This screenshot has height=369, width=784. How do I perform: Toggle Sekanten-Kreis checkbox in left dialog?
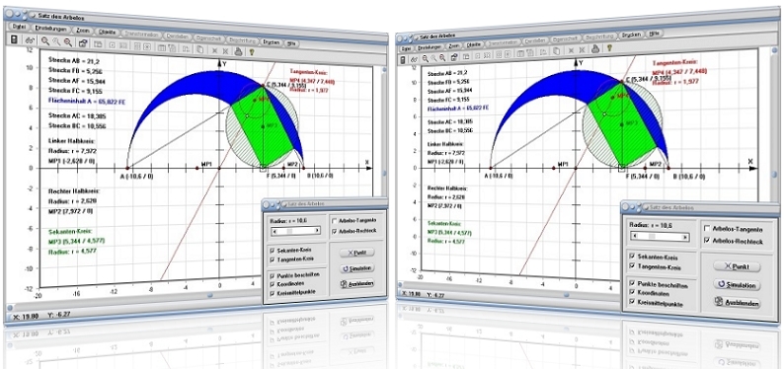click(x=272, y=251)
